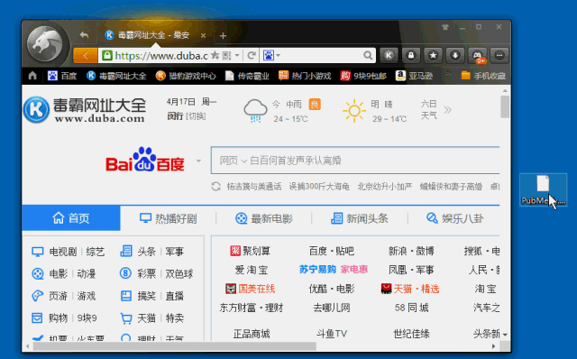Click the game controller toolbar button
Viewport: 577px width, 359px height.
[x=478, y=56]
